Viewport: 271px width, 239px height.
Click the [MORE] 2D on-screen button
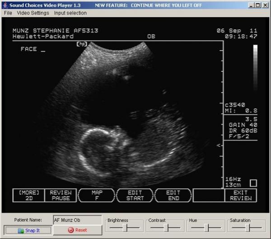tap(29, 196)
